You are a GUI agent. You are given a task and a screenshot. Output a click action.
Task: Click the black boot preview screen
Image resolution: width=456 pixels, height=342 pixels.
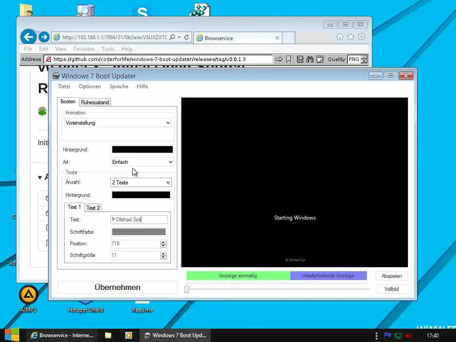click(x=295, y=182)
